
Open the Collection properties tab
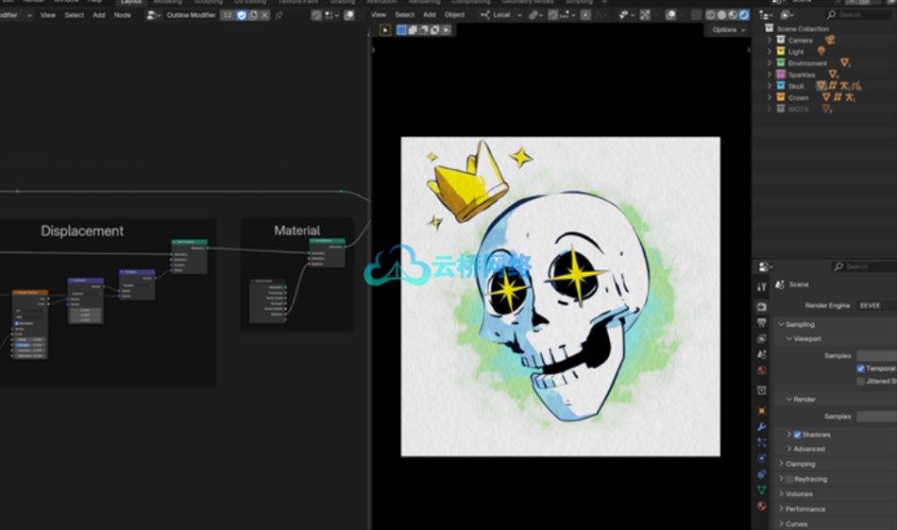click(761, 390)
